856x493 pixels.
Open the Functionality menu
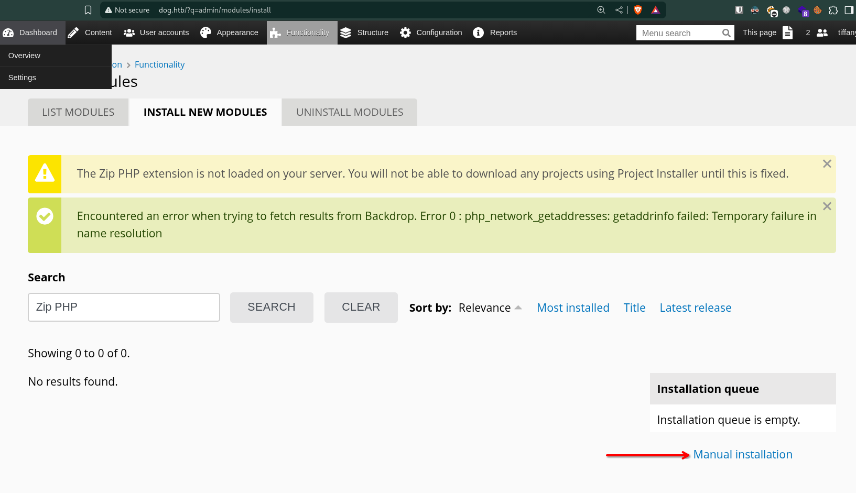[x=302, y=32]
